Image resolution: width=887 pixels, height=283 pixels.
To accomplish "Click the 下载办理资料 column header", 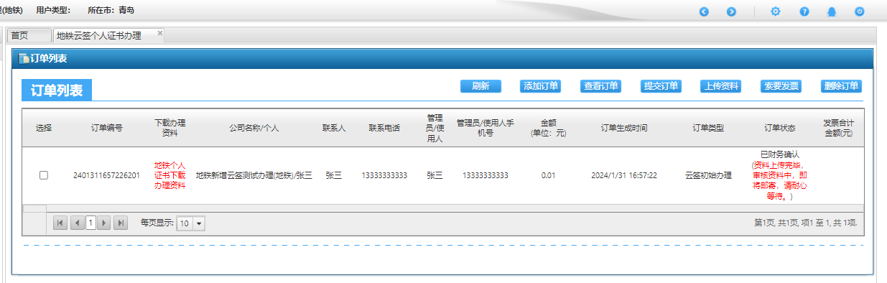I will coord(170,128).
